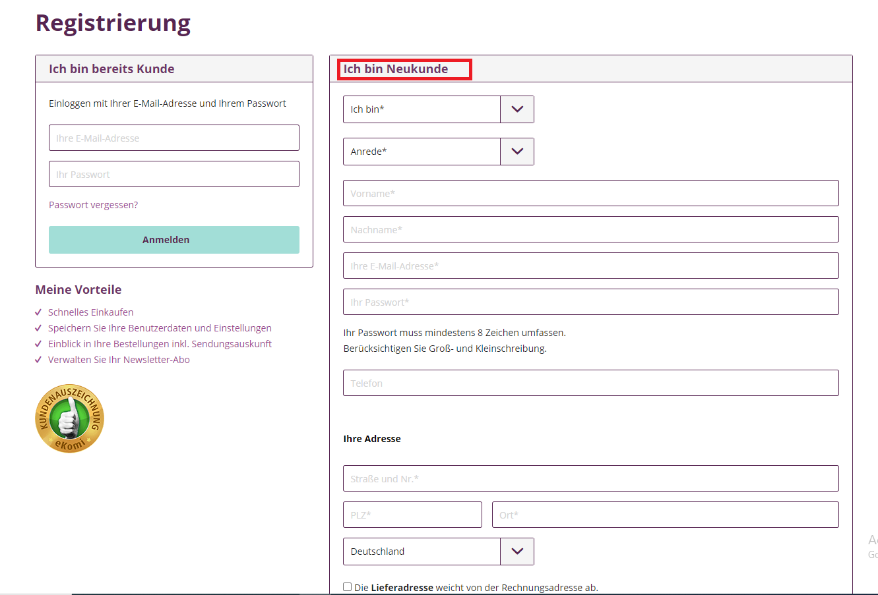Open the 'Ich bin*' dropdown arrow
Viewport: 878px width, 595px height.
(517, 109)
